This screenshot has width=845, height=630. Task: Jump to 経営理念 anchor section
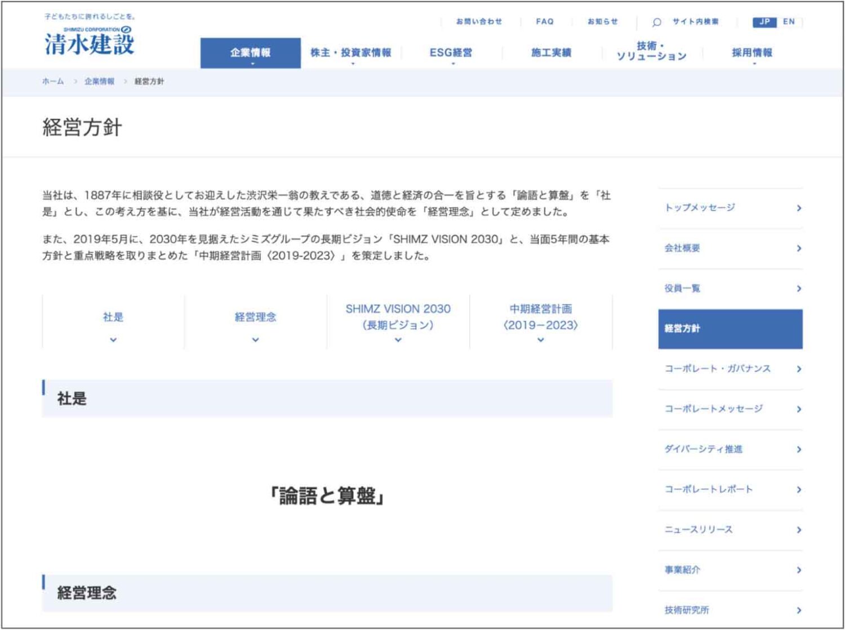click(256, 322)
